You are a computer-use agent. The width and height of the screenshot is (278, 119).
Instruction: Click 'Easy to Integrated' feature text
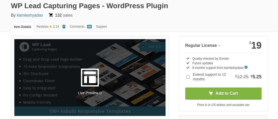tap(39, 88)
